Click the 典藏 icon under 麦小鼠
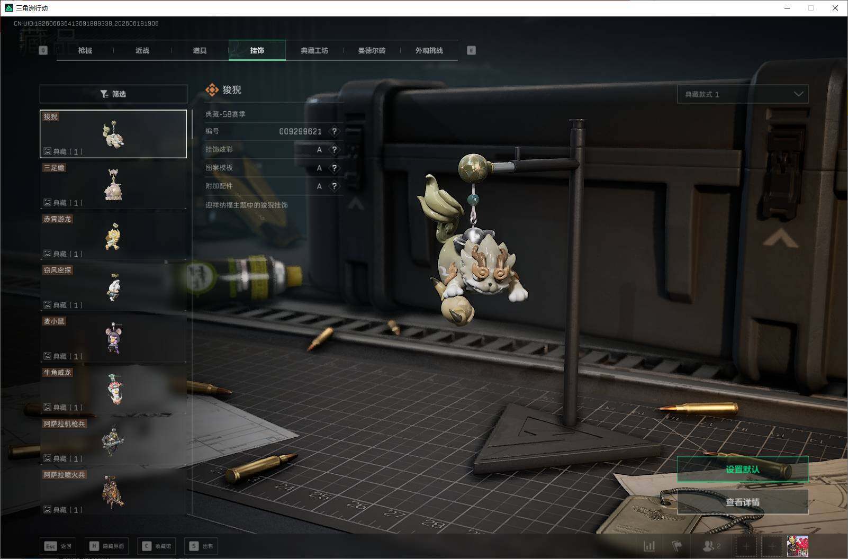This screenshot has height=559, width=848. 47,356
